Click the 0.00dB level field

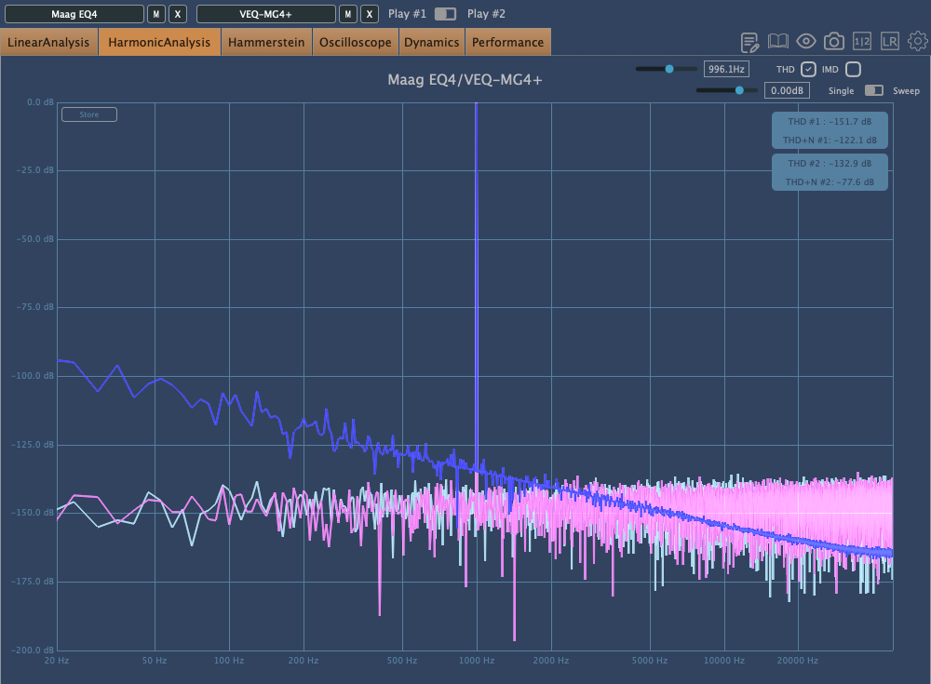pyautogui.click(x=787, y=90)
